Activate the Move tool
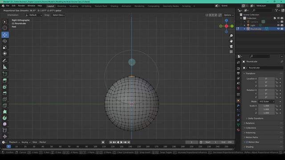The height and width of the screenshot is (160, 285). 5,35
